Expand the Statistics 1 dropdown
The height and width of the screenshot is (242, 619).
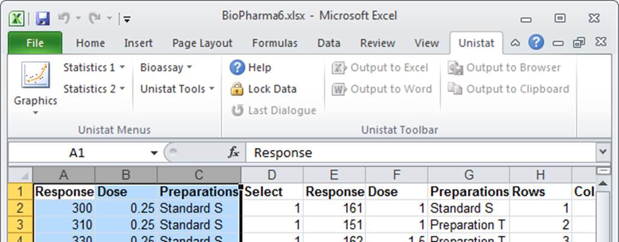pos(94,68)
